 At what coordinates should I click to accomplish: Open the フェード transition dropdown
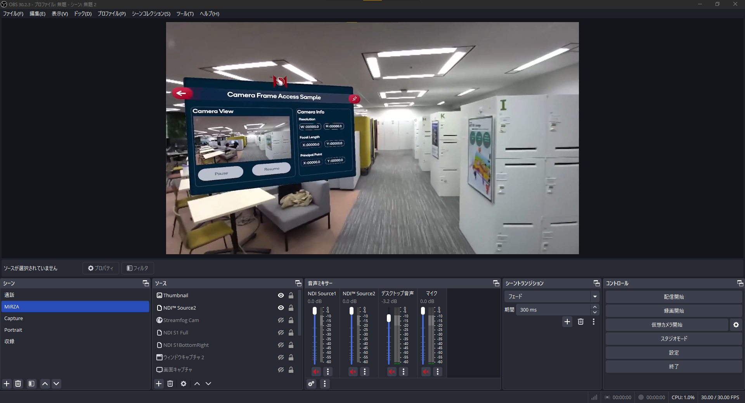pos(552,296)
